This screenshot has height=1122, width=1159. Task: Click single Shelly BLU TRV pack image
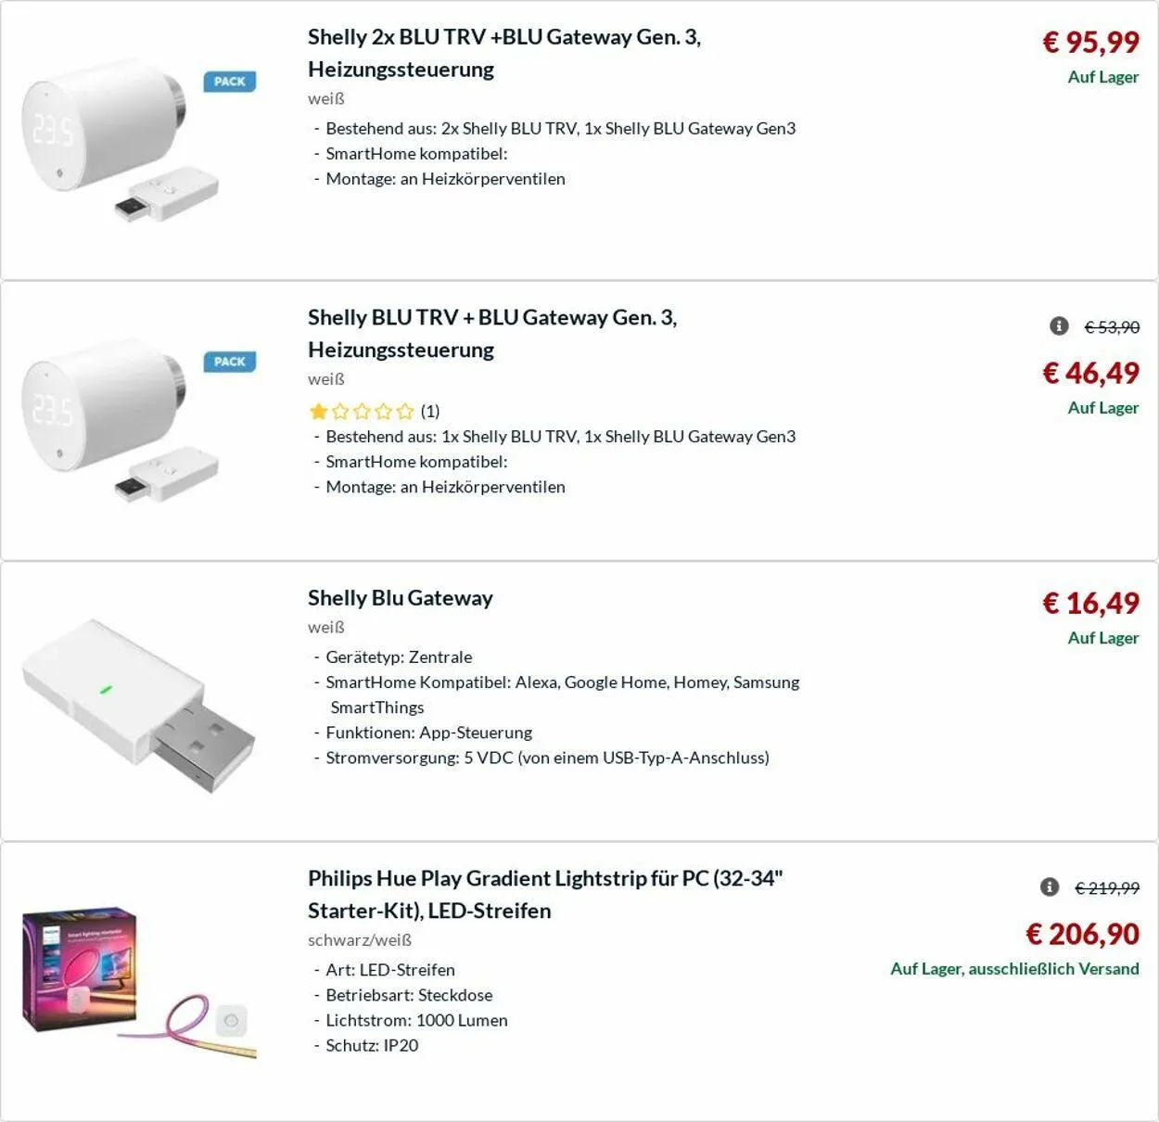coord(121,419)
